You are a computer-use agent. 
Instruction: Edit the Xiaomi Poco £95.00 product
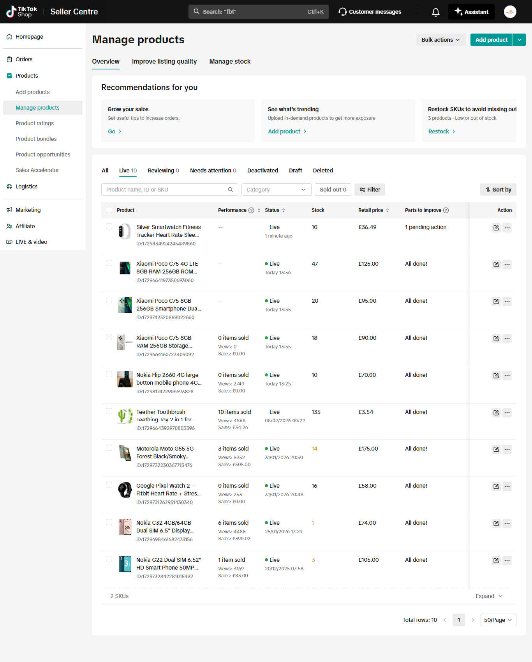point(496,302)
